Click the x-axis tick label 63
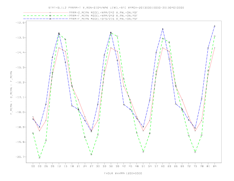Image resolution: width=234 pixels, height=181 pixels. tap(169, 166)
